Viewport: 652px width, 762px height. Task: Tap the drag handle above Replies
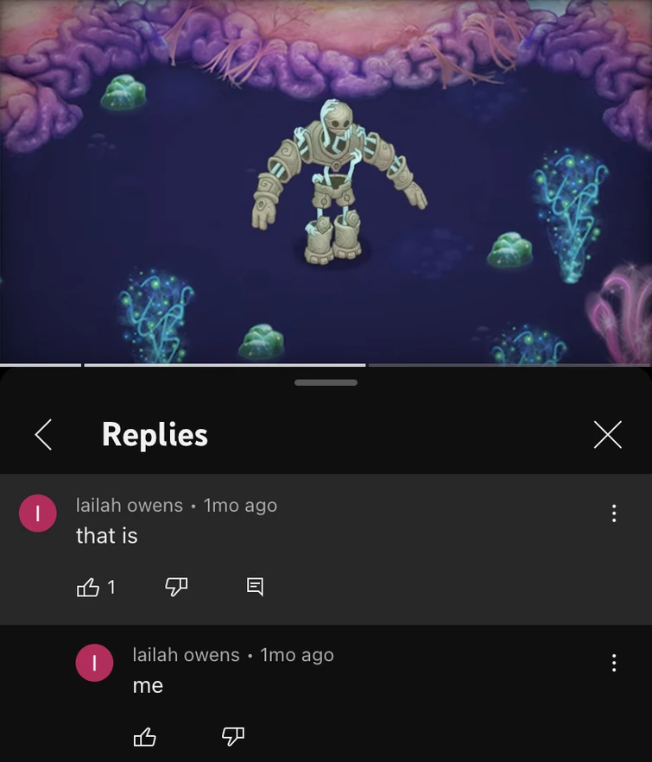click(x=326, y=382)
